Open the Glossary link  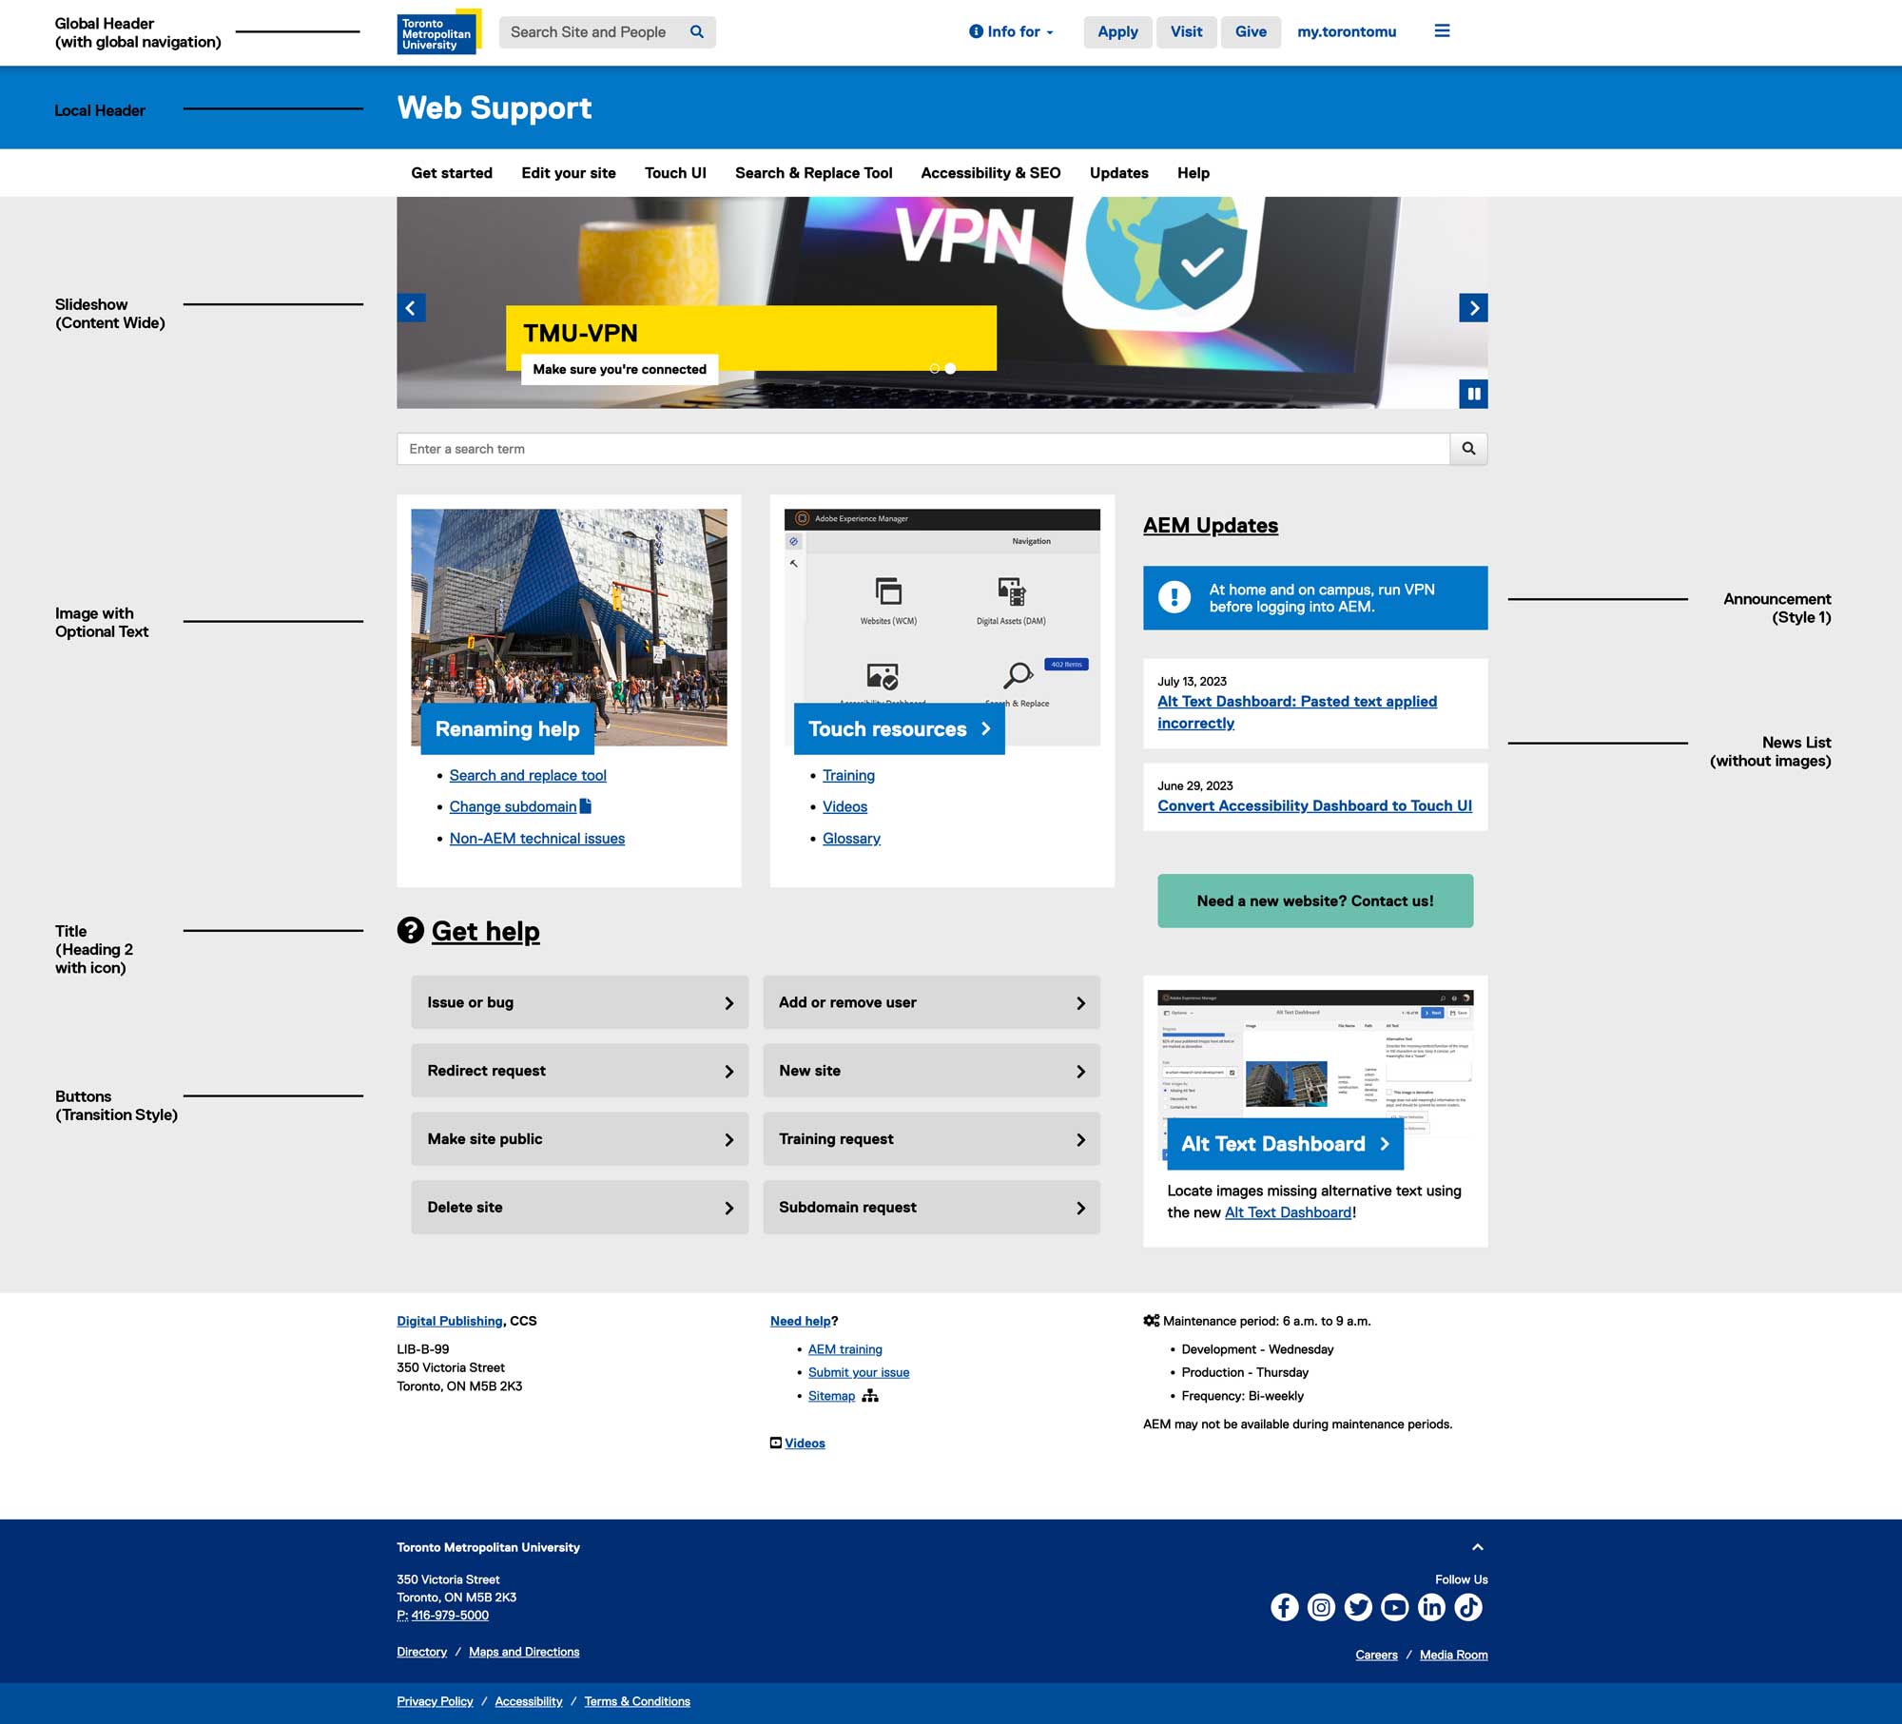point(851,838)
